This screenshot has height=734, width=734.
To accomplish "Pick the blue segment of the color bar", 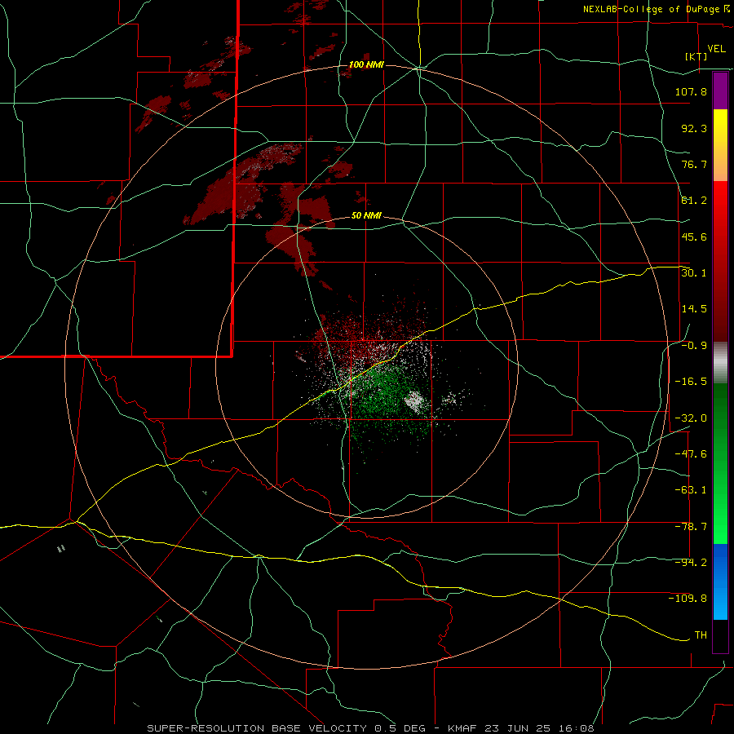I will pos(720,581).
